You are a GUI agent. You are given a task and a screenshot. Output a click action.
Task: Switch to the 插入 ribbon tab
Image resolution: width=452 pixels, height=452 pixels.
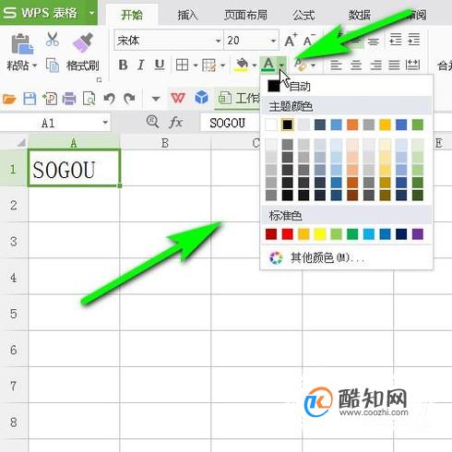pyautogui.click(x=187, y=15)
